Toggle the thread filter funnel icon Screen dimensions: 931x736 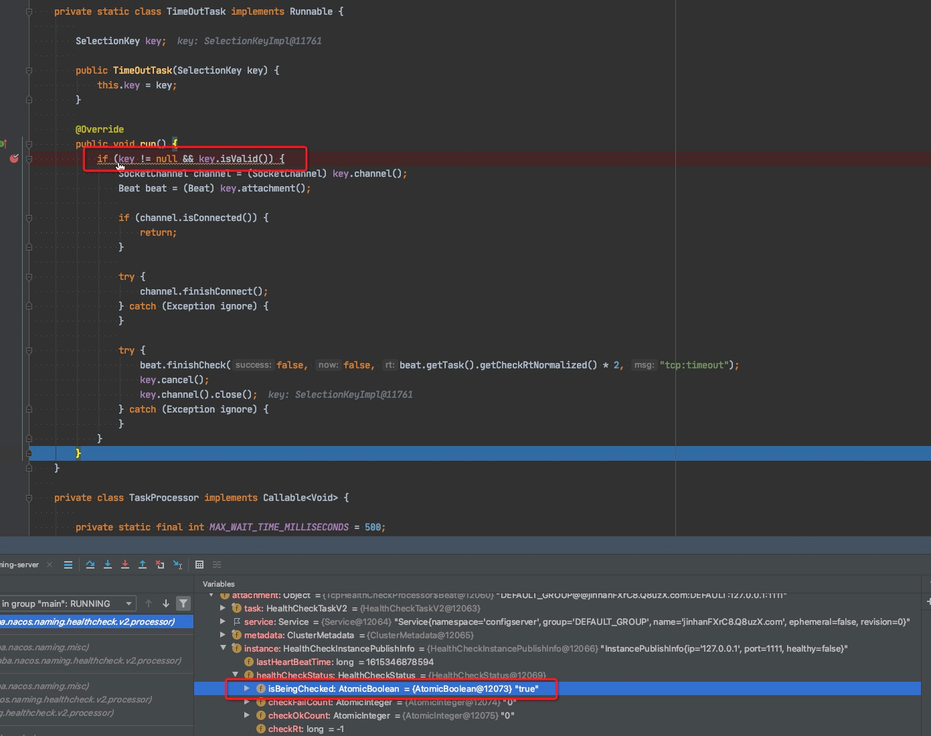[x=183, y=603]
